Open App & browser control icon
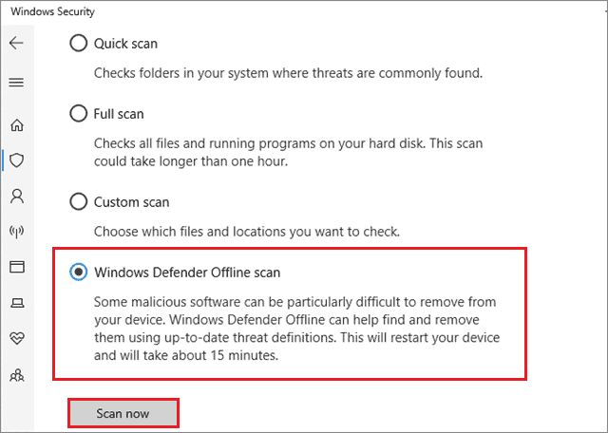608x433 pixels. (x=16, y=267)
